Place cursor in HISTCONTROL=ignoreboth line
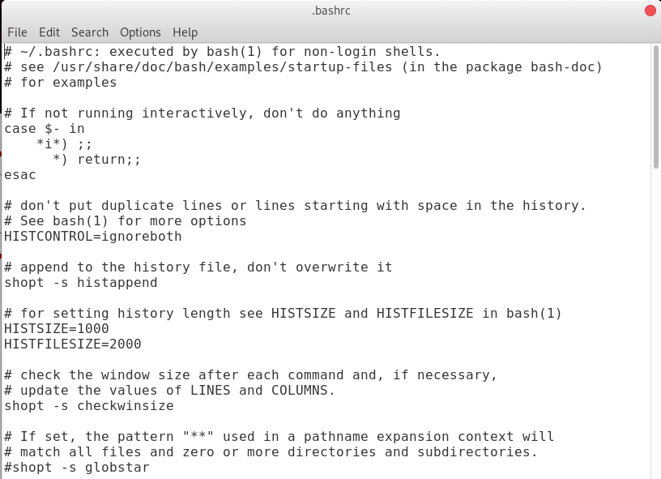The width and height of the screenshot is (661, 479). click(x=92, y=236)
